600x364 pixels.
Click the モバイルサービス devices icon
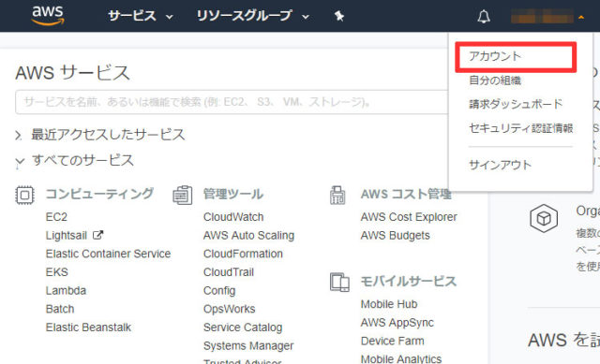tap(339, 283)
